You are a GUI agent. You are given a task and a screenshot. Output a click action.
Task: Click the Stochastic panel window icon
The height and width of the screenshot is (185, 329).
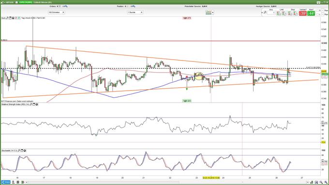pyautogui.click(x=22, y=151)
